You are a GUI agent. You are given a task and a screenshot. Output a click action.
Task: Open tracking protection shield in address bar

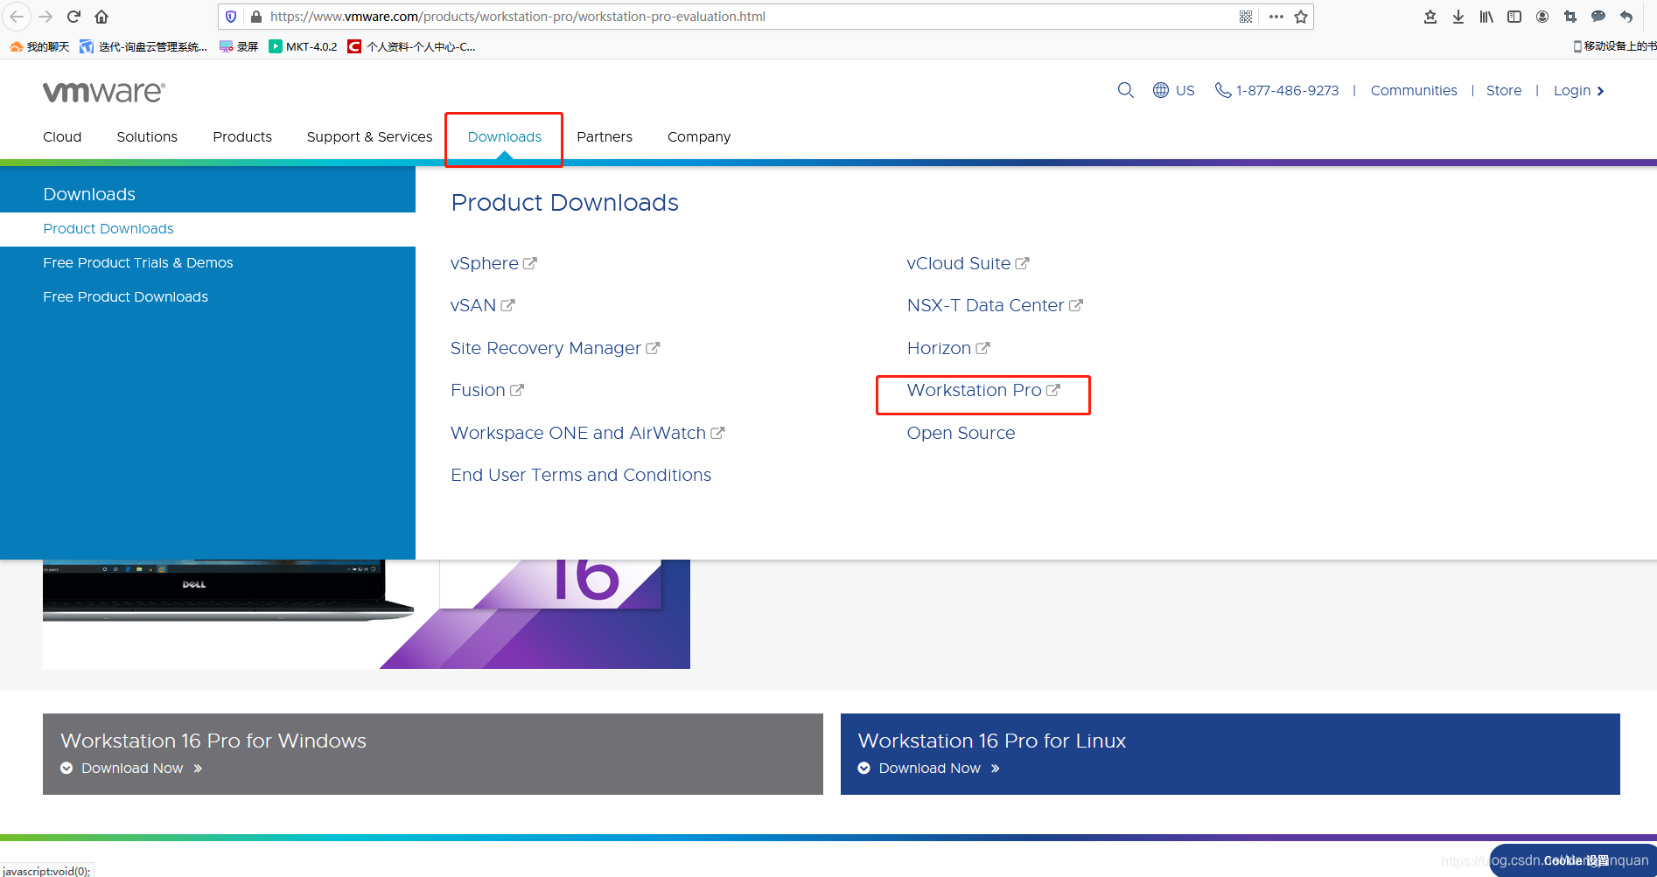tap(231, 17)
